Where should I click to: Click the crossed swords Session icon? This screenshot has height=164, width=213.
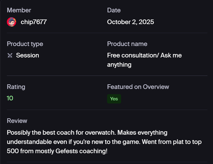point(10,56)
